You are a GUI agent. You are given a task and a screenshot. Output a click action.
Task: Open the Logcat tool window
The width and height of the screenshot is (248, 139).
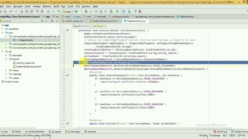click(x=55, y=132)
